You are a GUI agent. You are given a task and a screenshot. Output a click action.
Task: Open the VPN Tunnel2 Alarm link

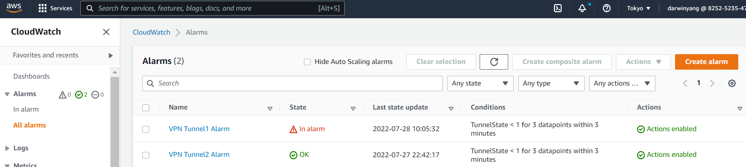click(x=199, y=154)
